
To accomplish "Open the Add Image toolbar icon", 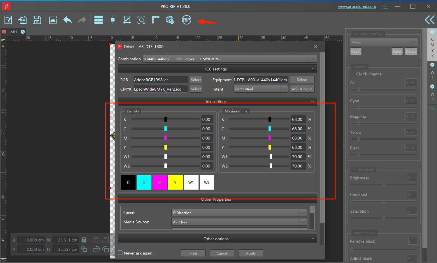I will pyautogui.click(x=53, y=20).
